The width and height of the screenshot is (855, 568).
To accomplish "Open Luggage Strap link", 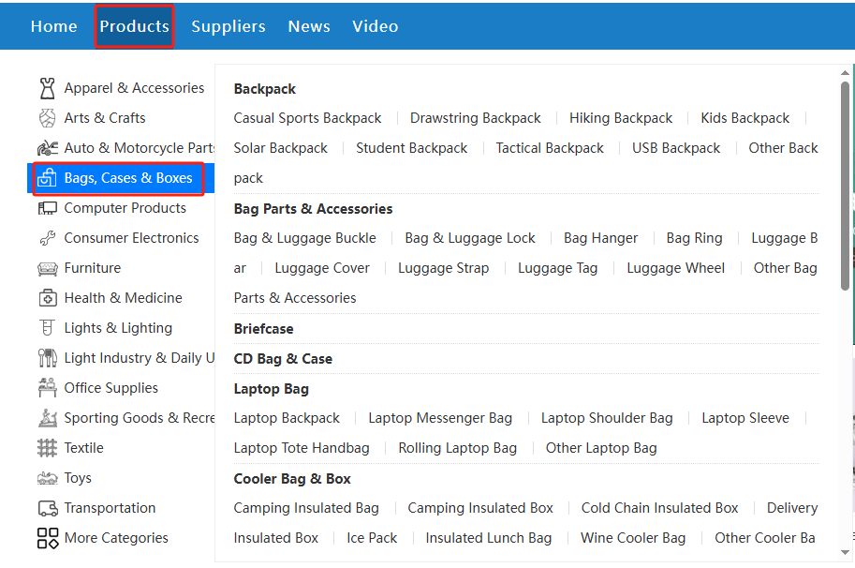I will (443, 268).
